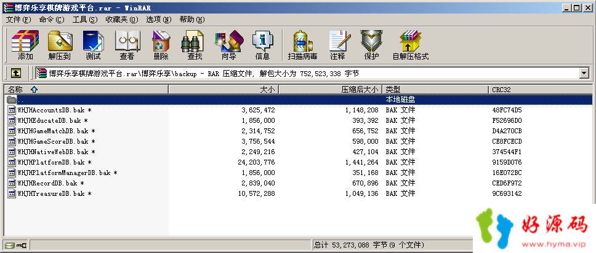Open the Options (选项) menu
The height and width of the screenshot is (253, 596).
(x=159, y=20)
